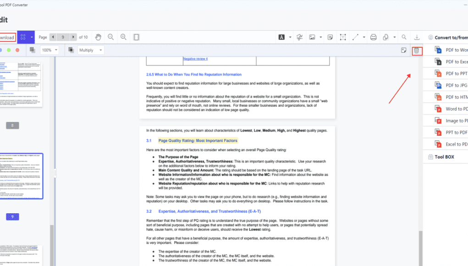The height and width of the screenshot is (266, 468).
Task: Open the Multiply blend mode dropdown
Action: tap(91, 50)
